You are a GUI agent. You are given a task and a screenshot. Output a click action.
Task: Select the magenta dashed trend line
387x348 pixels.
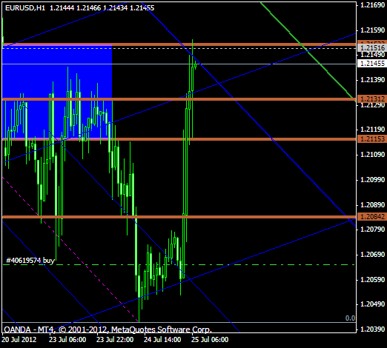(x=70, y=250)
